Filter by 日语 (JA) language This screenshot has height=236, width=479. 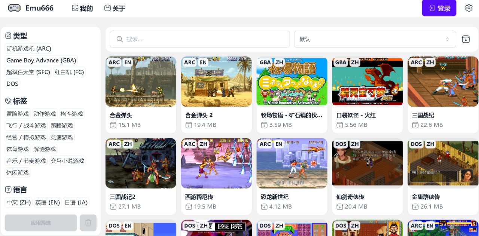click(76, 202)
